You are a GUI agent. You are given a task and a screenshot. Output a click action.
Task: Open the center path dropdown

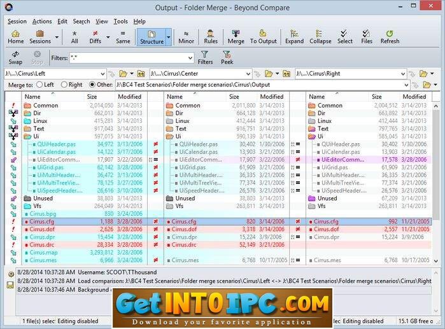(248, 74)
